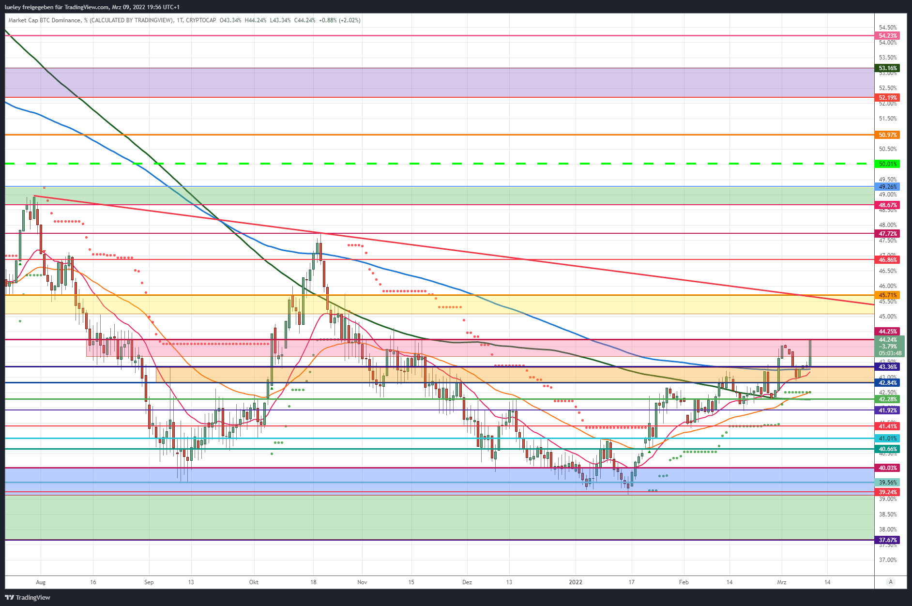Click the 39.56% light teal price label
Screen dimensions: 912x606
[887, 483]
